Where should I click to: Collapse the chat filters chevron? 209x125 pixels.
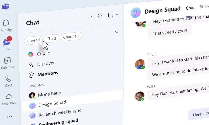tap(117, 32)
